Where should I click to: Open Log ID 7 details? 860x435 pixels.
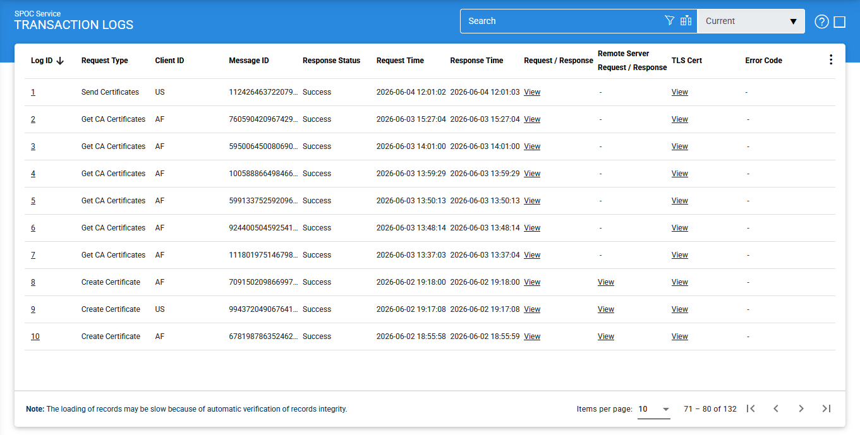33,255
